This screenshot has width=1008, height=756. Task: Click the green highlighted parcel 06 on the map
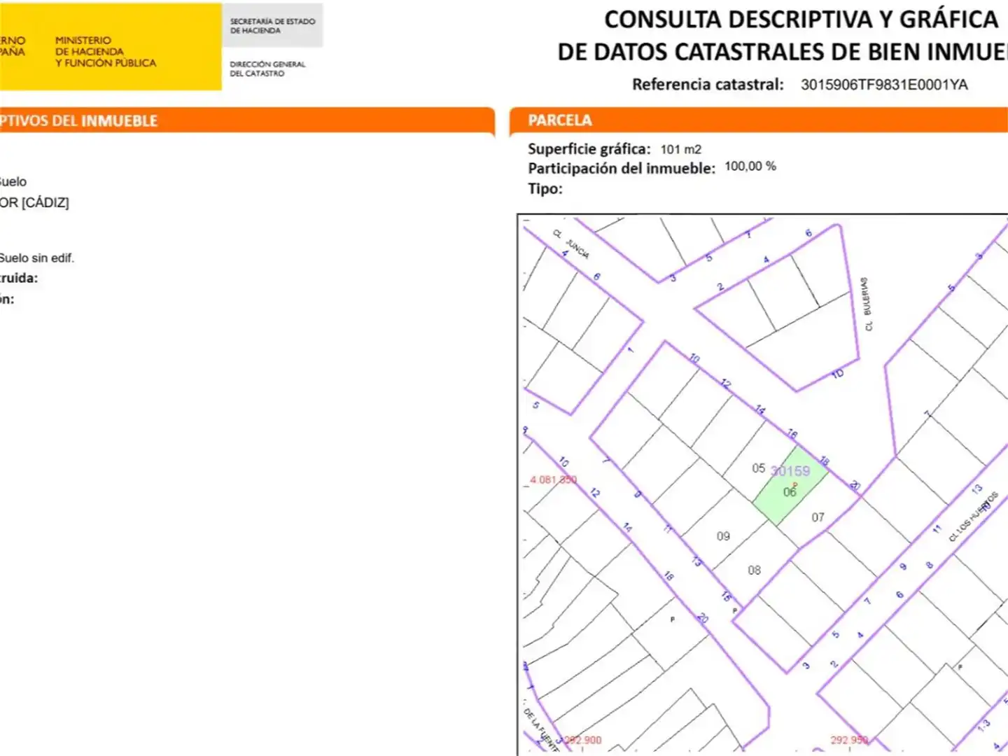(790, 486)
